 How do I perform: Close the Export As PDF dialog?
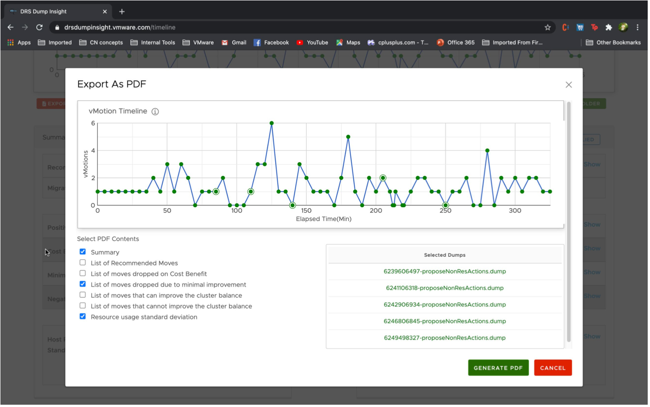click(x=570, y=85)
